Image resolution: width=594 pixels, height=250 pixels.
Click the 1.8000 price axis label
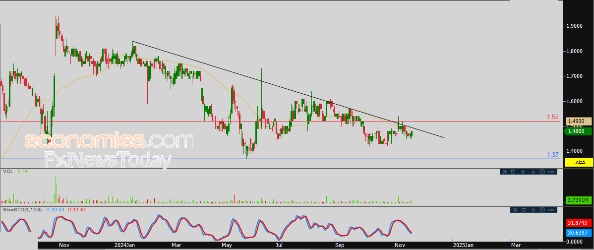(x=574, y=51)
